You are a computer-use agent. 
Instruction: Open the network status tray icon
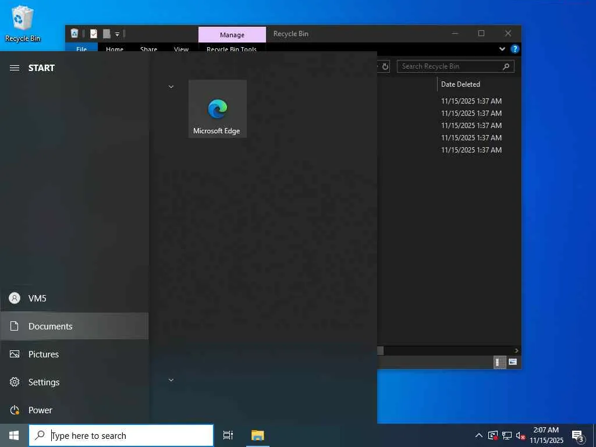[x=507, y=435]
